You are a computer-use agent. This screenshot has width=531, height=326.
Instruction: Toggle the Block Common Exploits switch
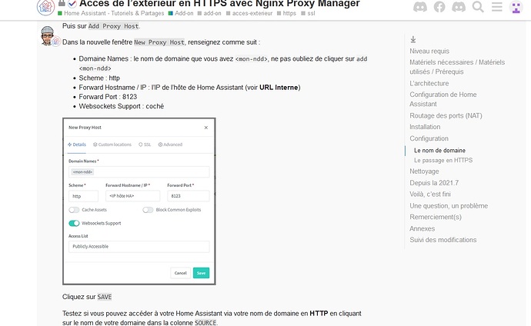(x=148, y=210)
